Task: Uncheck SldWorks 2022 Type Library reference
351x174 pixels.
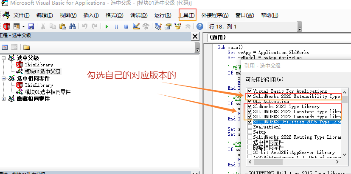Action: coord(249,106)
